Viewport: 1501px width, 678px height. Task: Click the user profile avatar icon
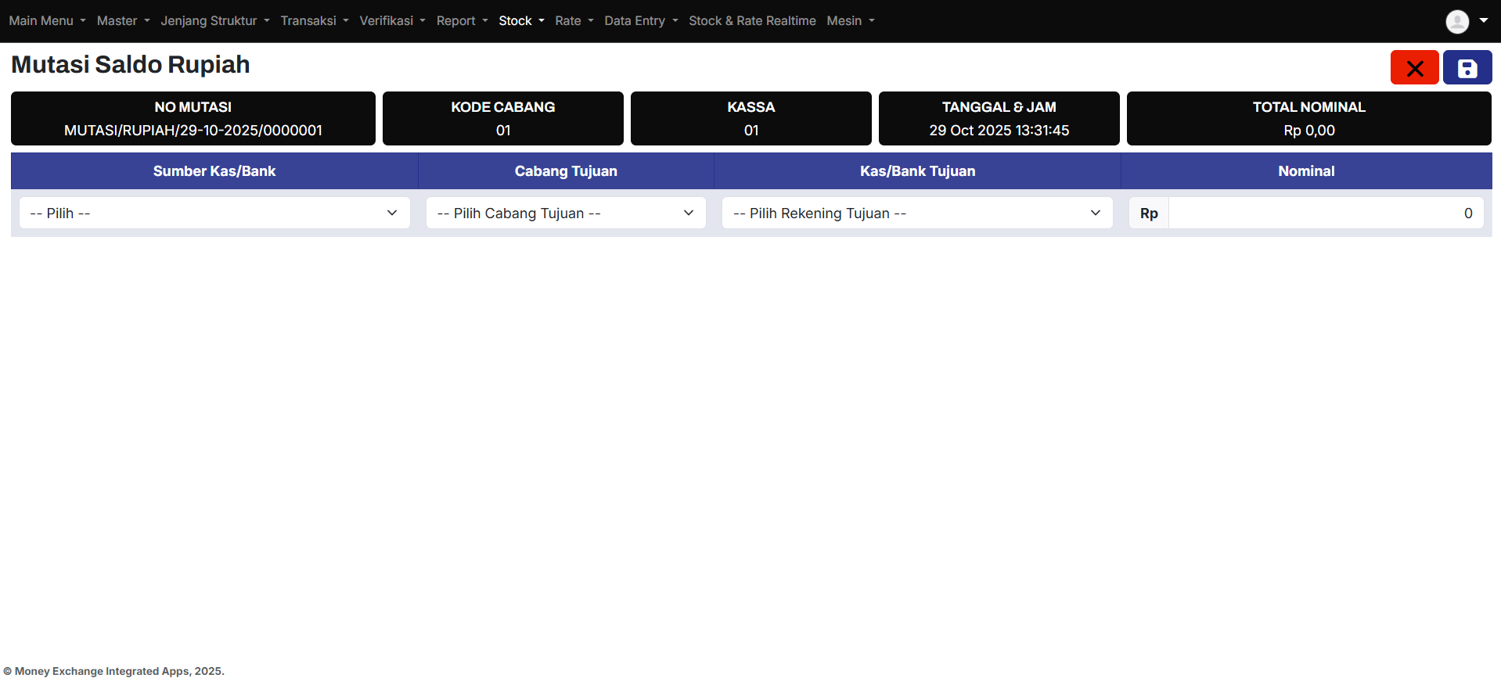click(x=1456, y=21)
